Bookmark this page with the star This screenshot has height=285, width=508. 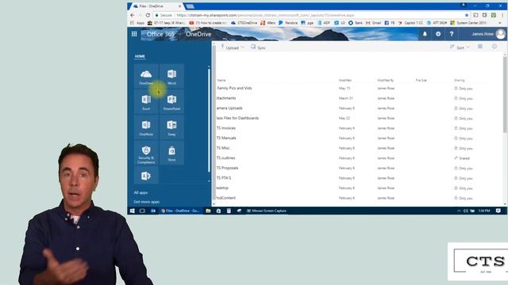click(467, 15)
